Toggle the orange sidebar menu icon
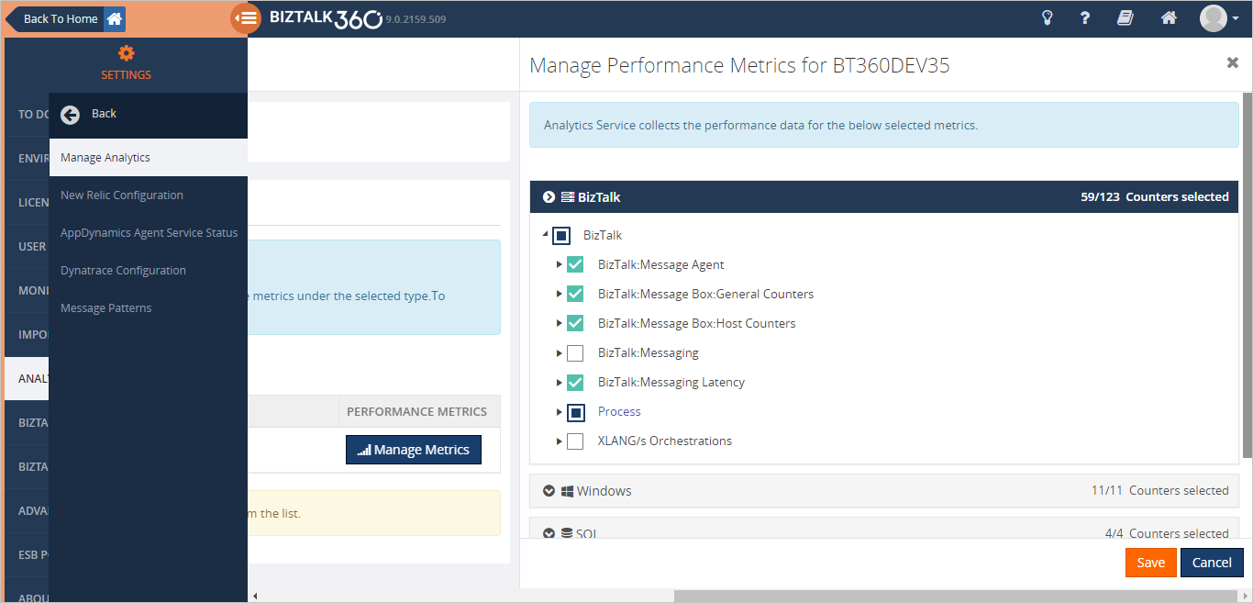This screenshot has width=1253, height=603. pos(246,18)
